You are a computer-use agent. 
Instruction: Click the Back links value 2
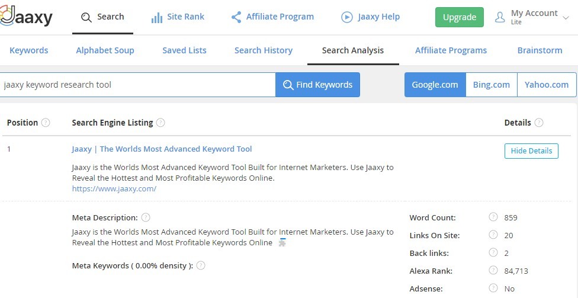point(506,253)
